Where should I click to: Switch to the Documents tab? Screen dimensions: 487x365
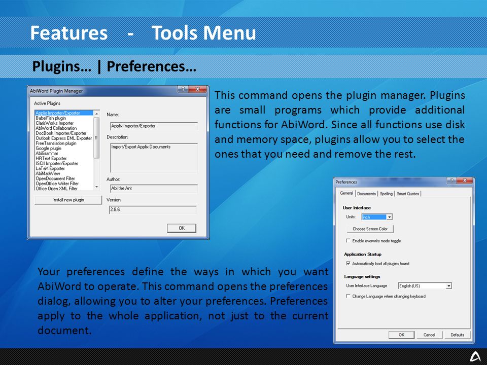366,194
